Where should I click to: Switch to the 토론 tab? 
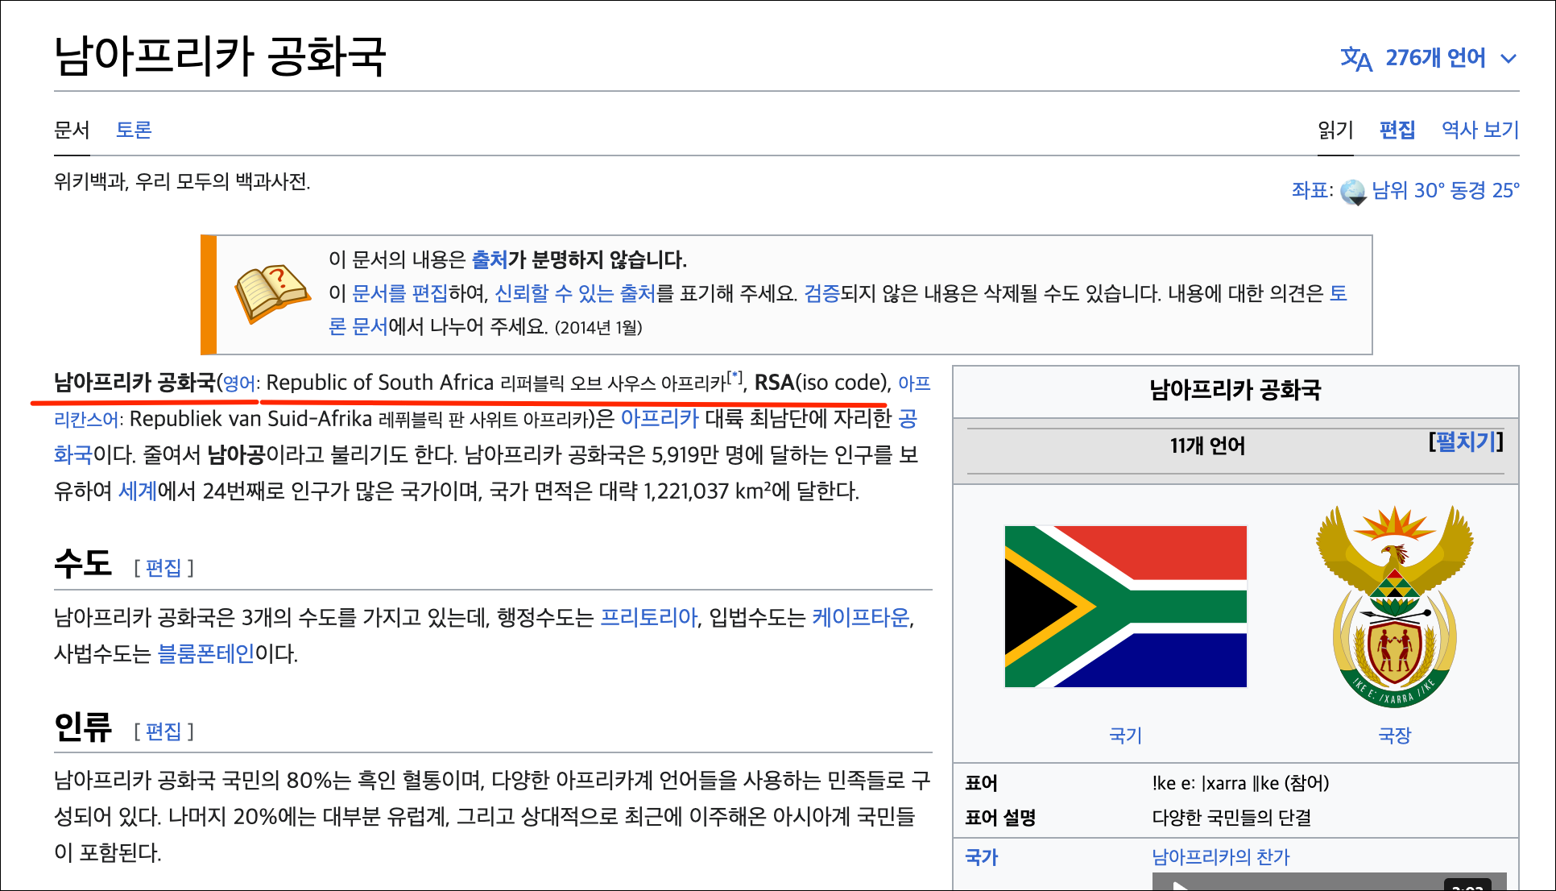(134, 130)
